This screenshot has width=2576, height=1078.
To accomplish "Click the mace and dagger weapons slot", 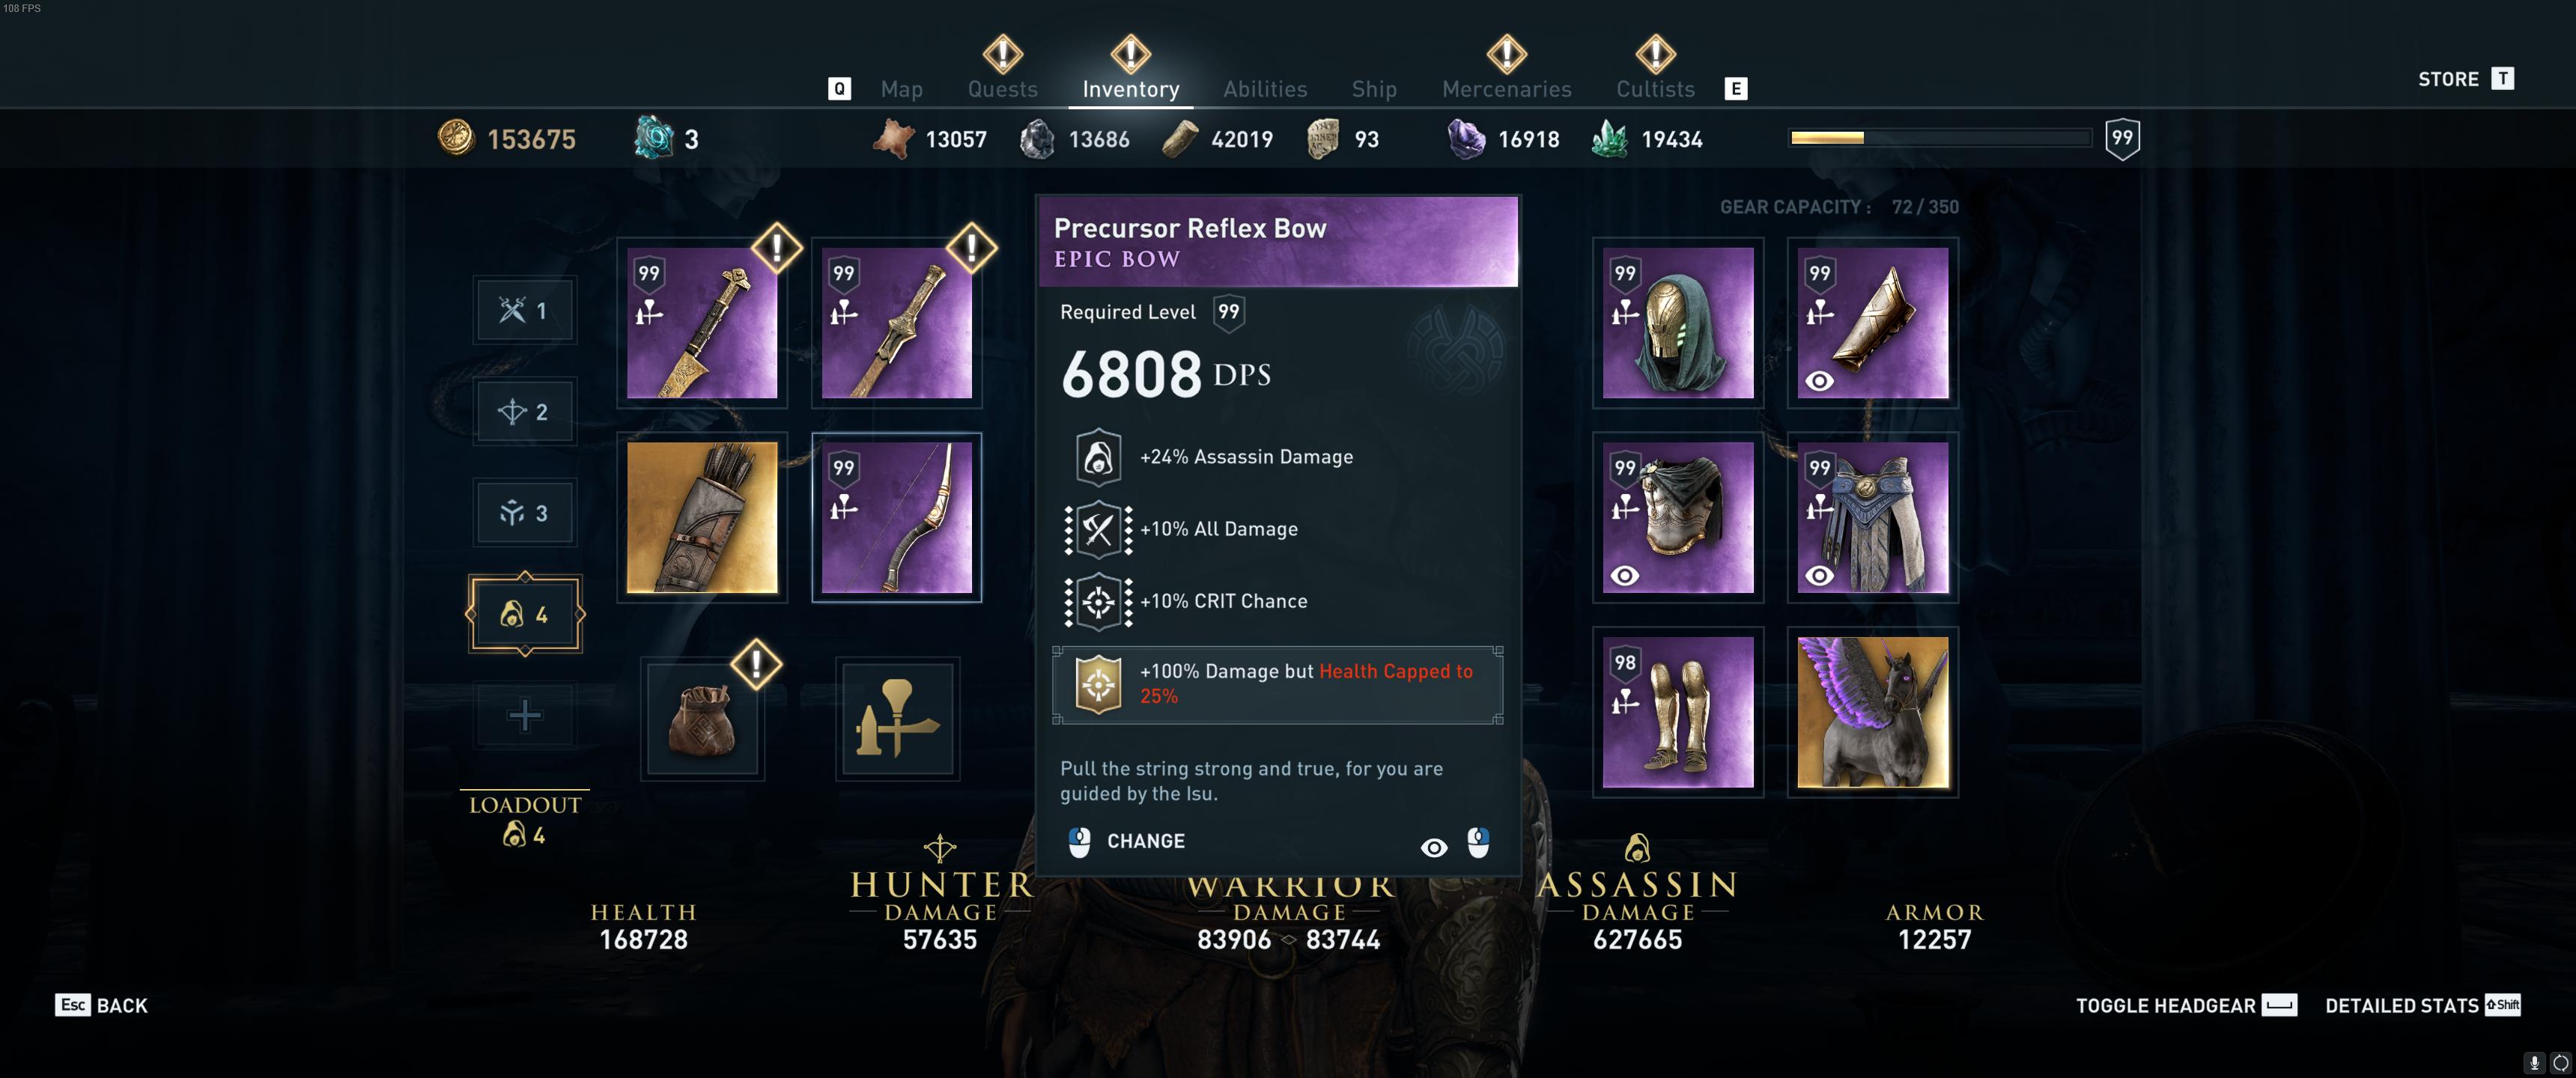I will tap(897, 719).
